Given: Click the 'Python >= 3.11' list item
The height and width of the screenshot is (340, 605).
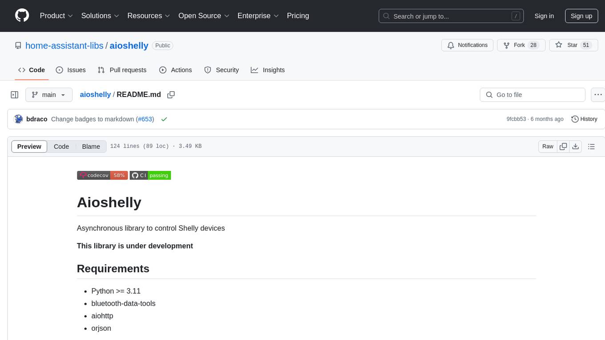Looking at the screenshot, I should [116, 291].
